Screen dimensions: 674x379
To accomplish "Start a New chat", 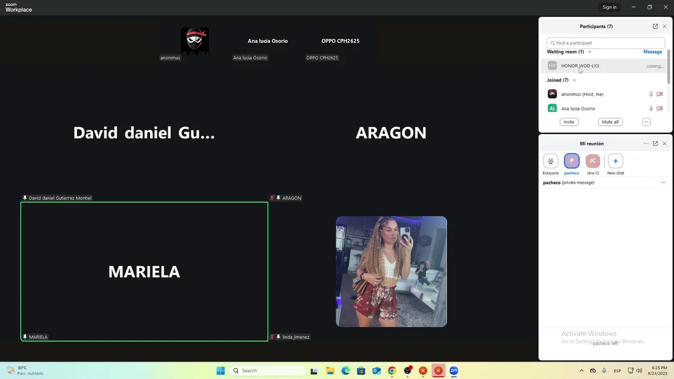I will click(x=616, y=165).
